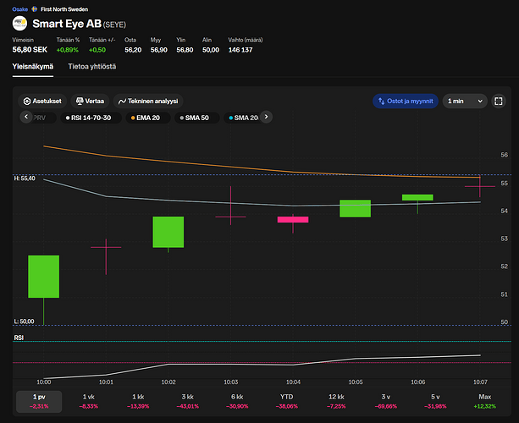Select the 3 kk time range
This screenshot has width=519, height=423.
coord(188,402)
